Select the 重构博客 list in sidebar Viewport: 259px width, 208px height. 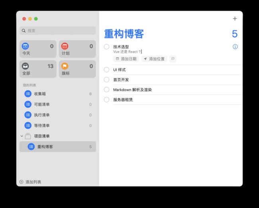coord(58,147)
